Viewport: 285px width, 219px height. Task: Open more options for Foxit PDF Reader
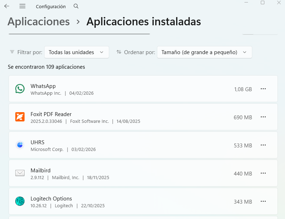click(x=263, y=117)
